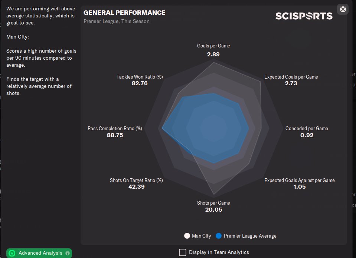This screenshot has height=258, width=356.
Task: Click the General Performance heading
Action: coord(124,13)
